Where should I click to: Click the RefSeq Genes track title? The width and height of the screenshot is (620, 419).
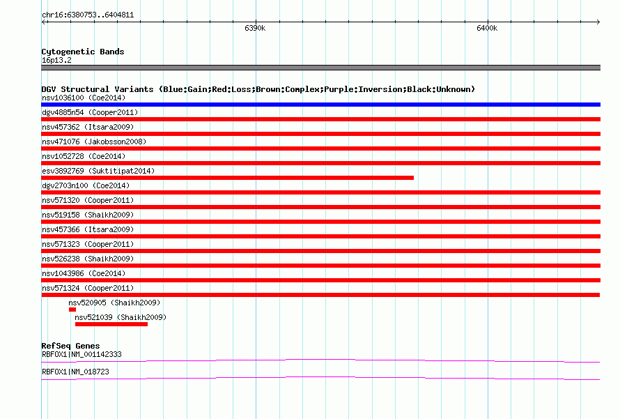click(70, 346)
